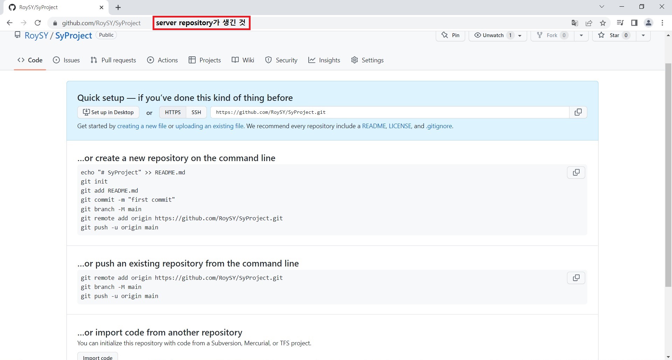Image resolution: width=672 pixels, height=360 pixels.
Task: Click the echo "# SyProject" >> README.md line
Action: coord(133,172)
